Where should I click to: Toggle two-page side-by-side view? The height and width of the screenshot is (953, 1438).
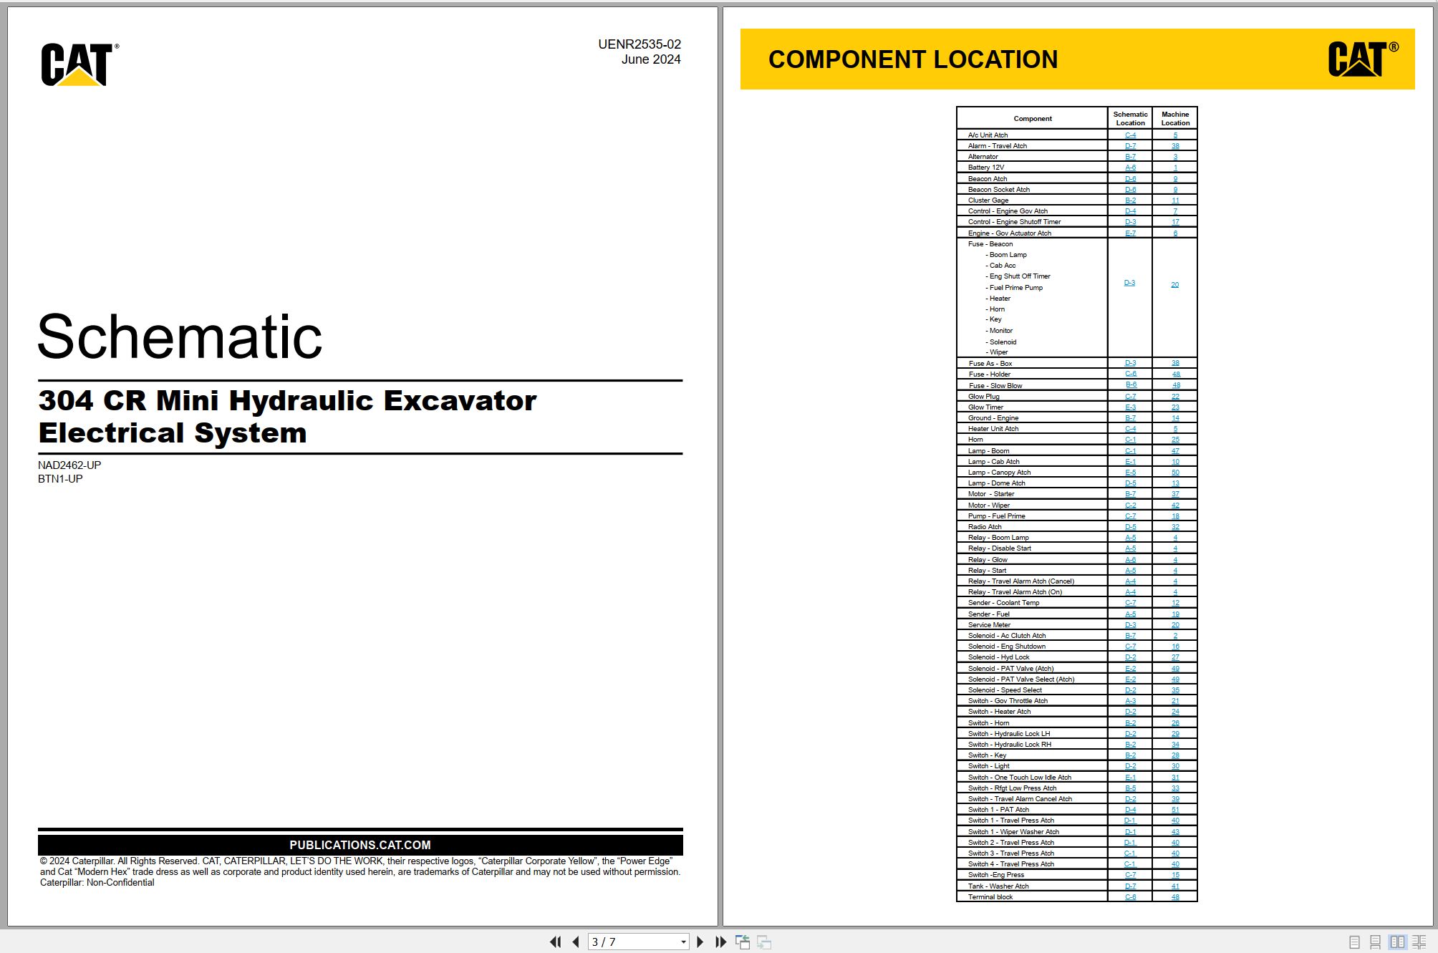coord(1397,942)
